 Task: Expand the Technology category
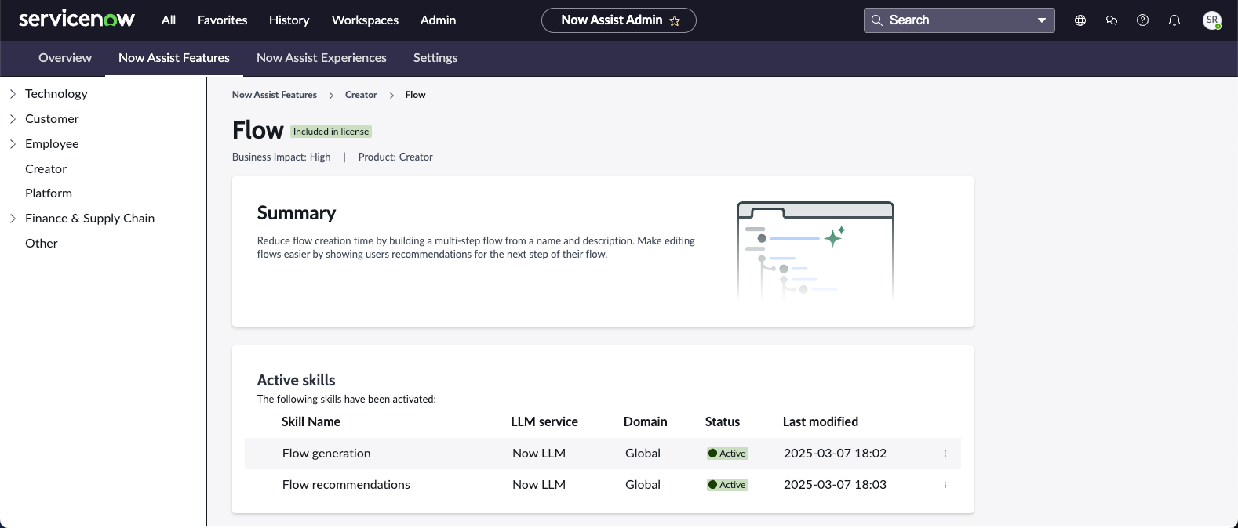click(13, 94)
